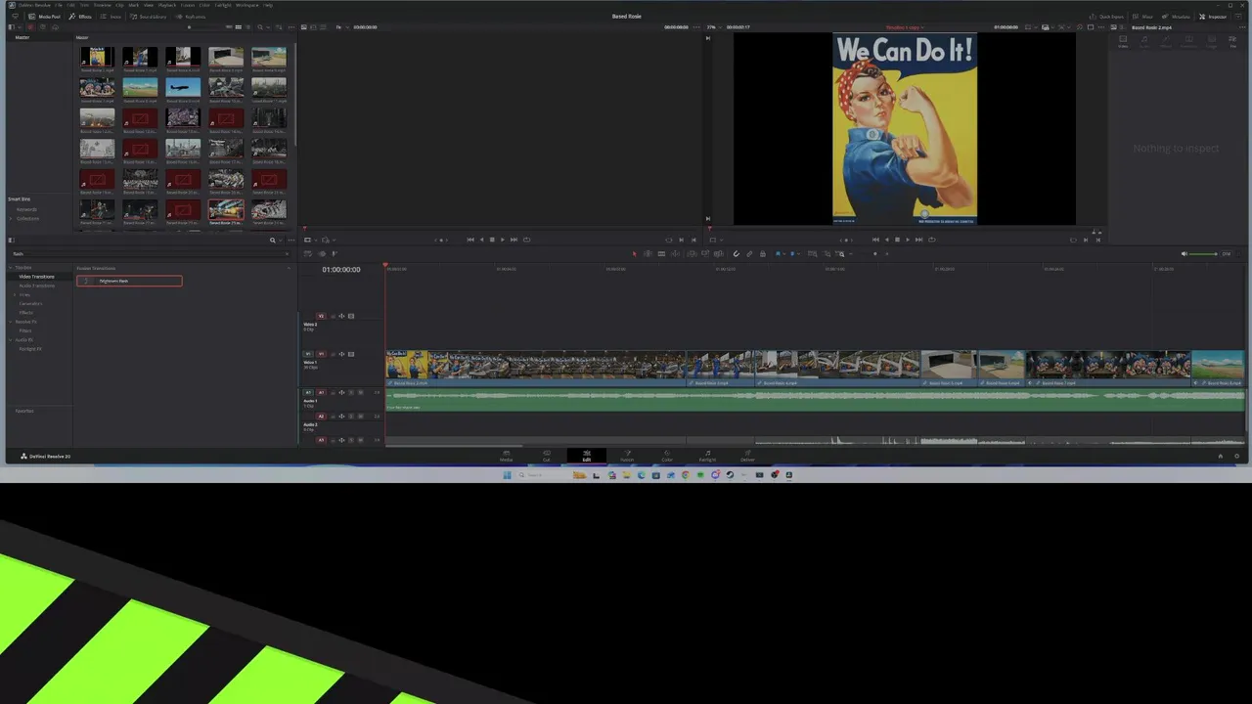Screen dimensions: 1252x704
Task: Select the timeline Selection mode arrow tool
Action: pos(634,253)
